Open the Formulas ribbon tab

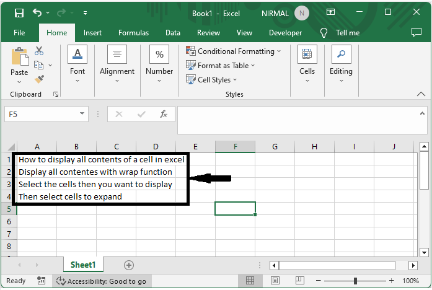(133, 33)
